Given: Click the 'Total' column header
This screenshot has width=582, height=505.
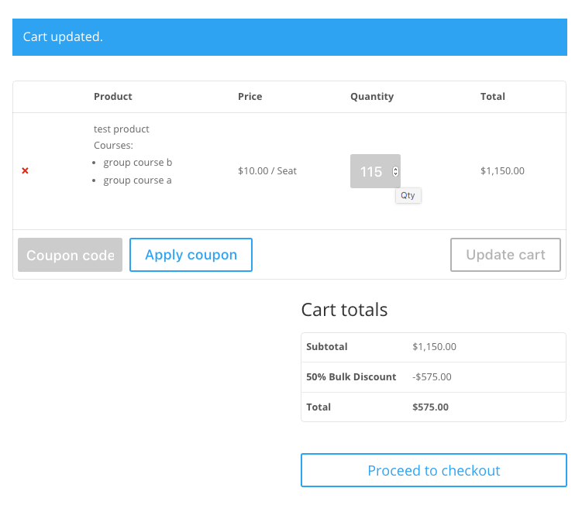Looking at the screenshot, I should (x=493, y=97).
